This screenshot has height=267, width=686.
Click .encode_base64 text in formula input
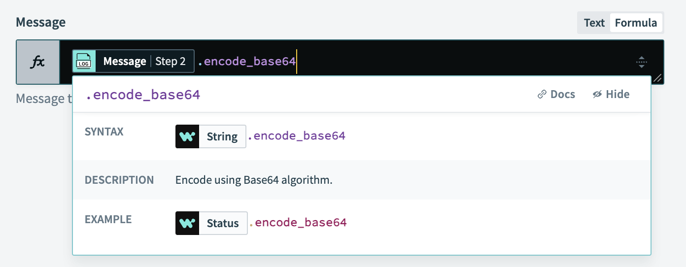coord(247,62)
